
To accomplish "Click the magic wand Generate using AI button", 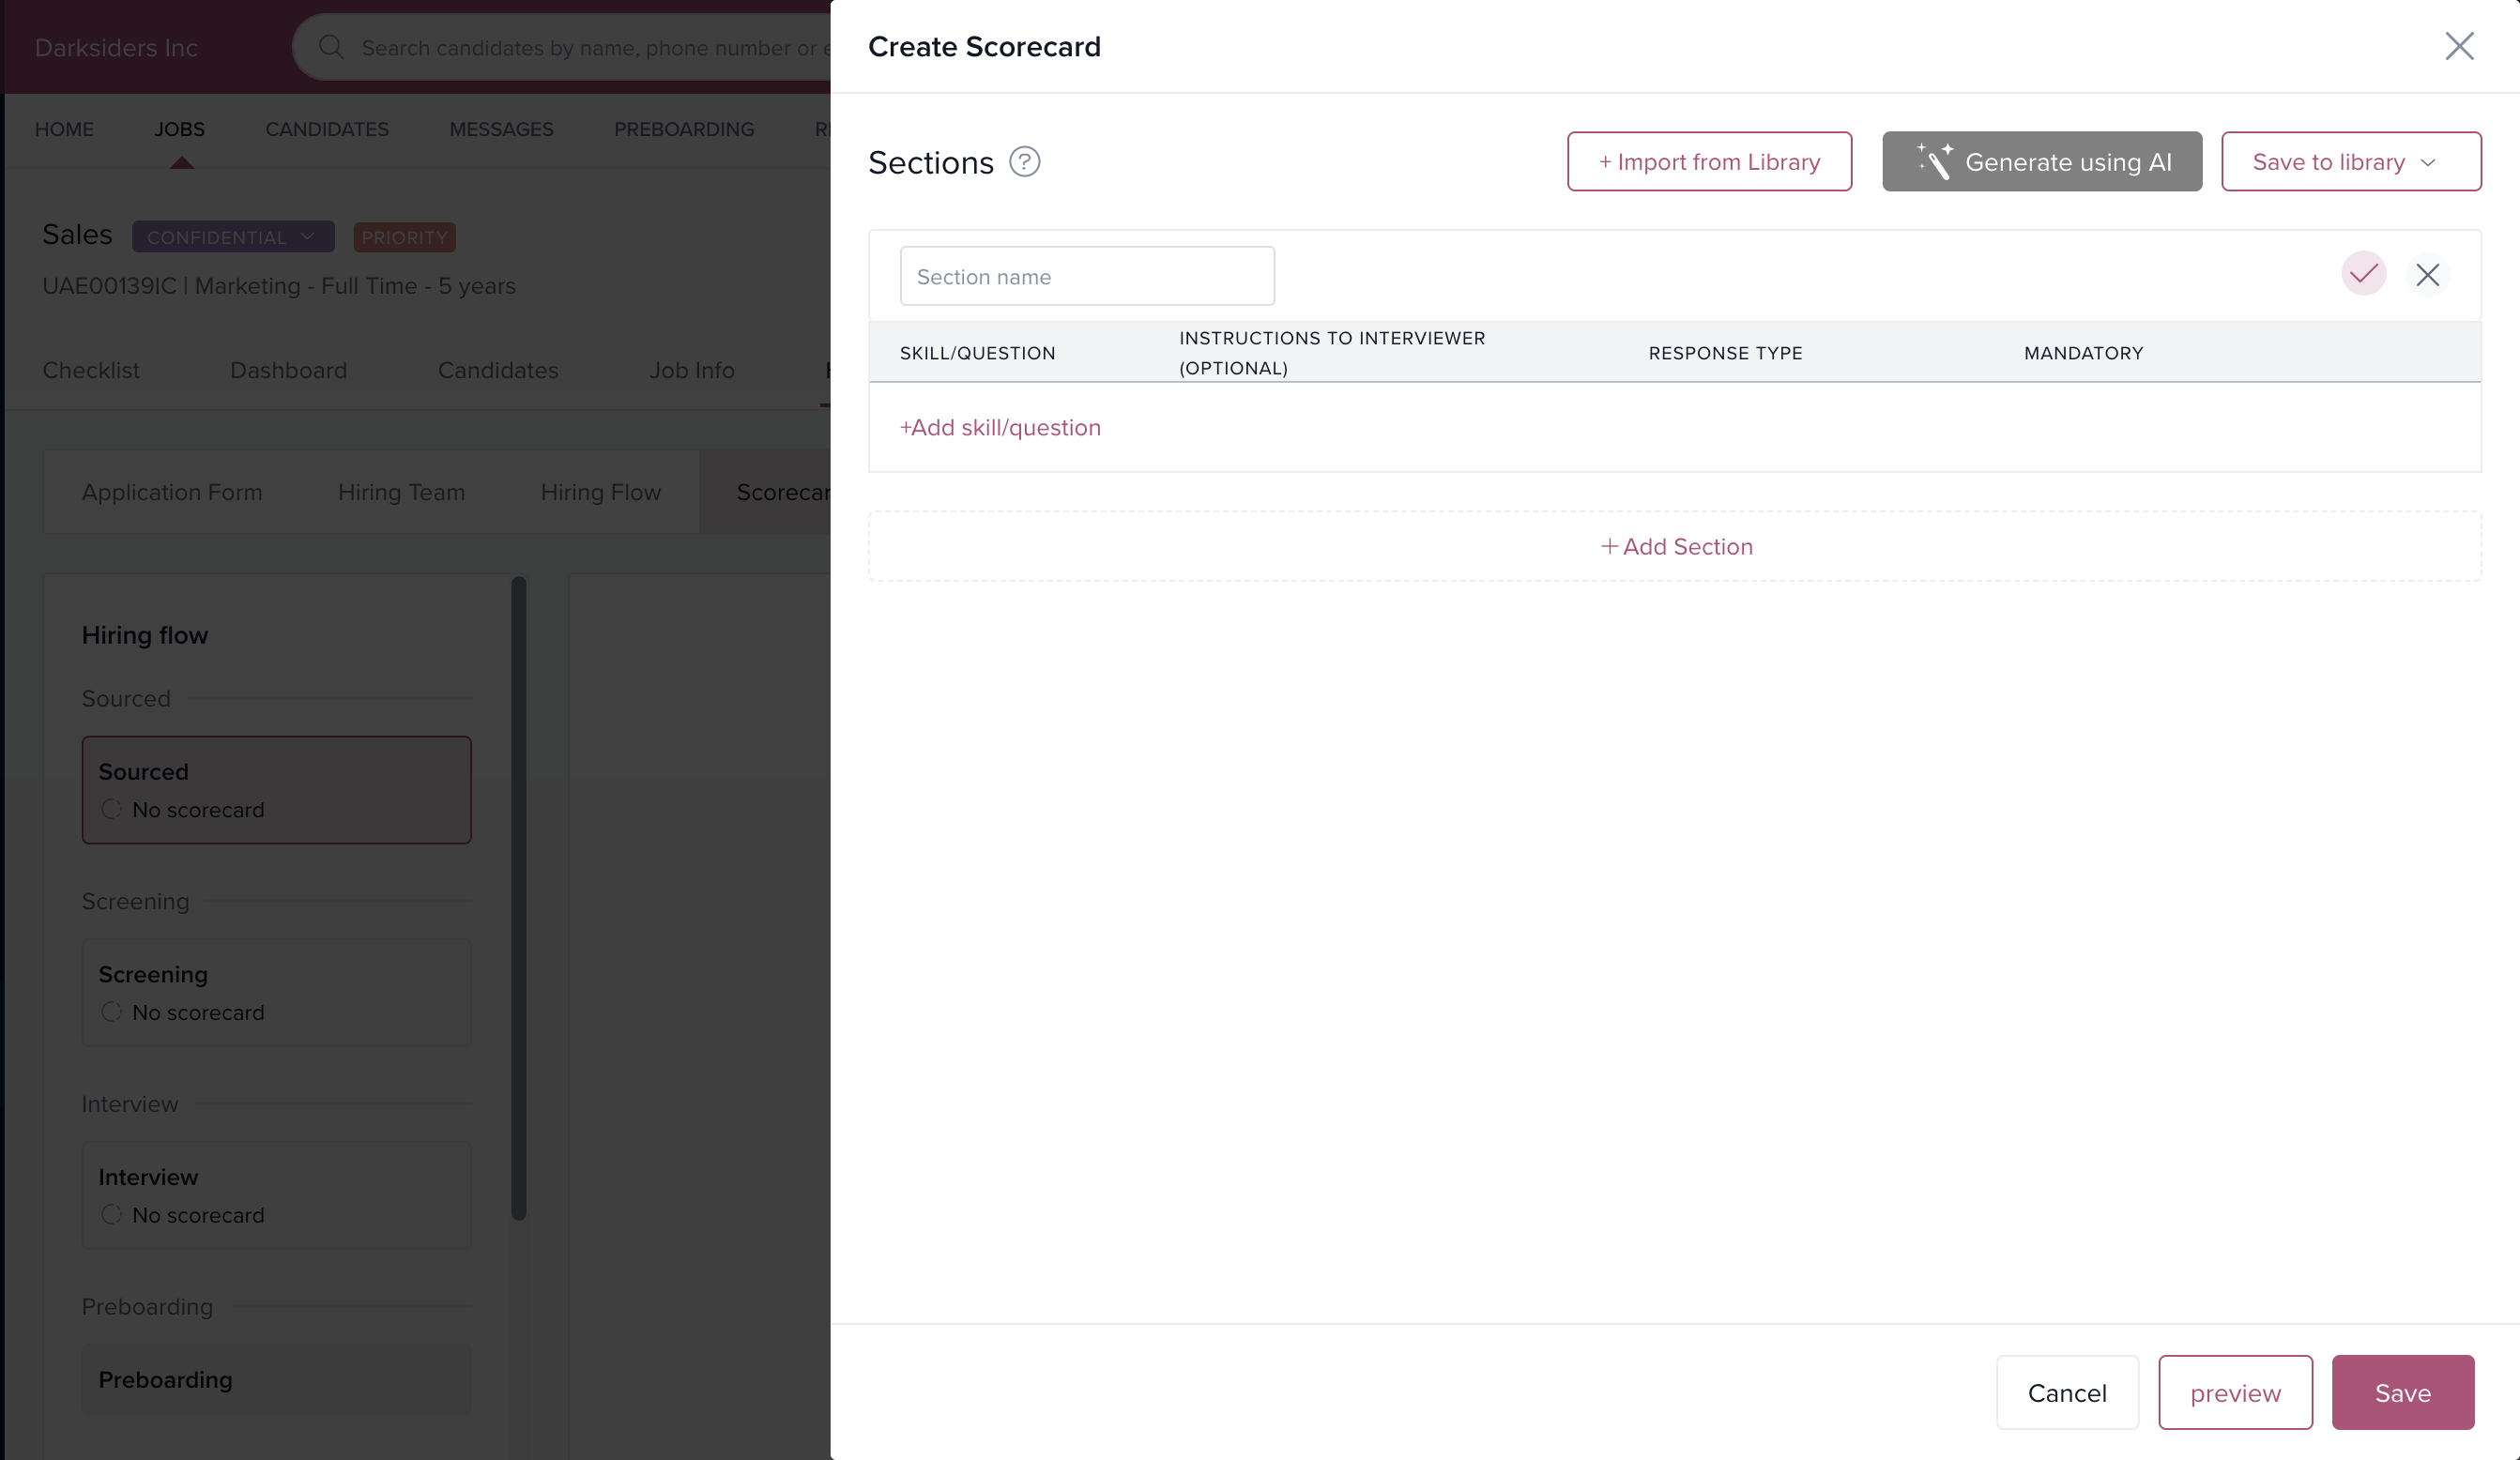I will coord(2041,162).
